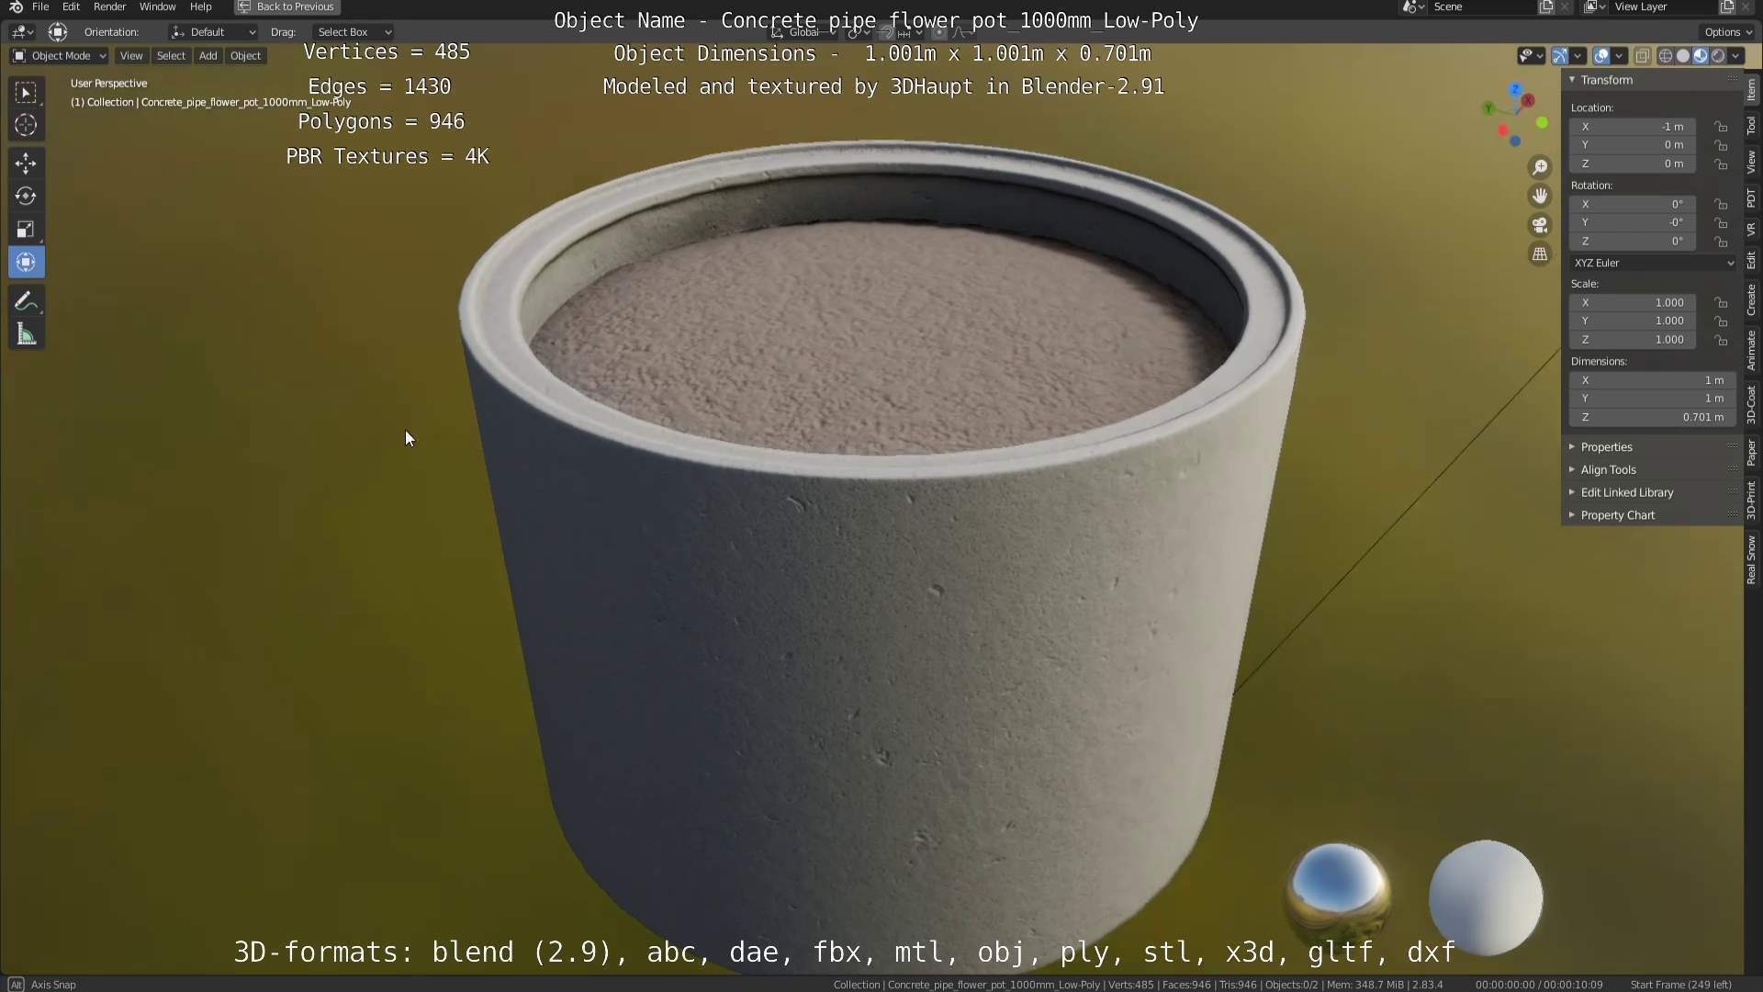Open the Help menu
This screenshot has width=1763, height=992.
click(x=200, y=6)
